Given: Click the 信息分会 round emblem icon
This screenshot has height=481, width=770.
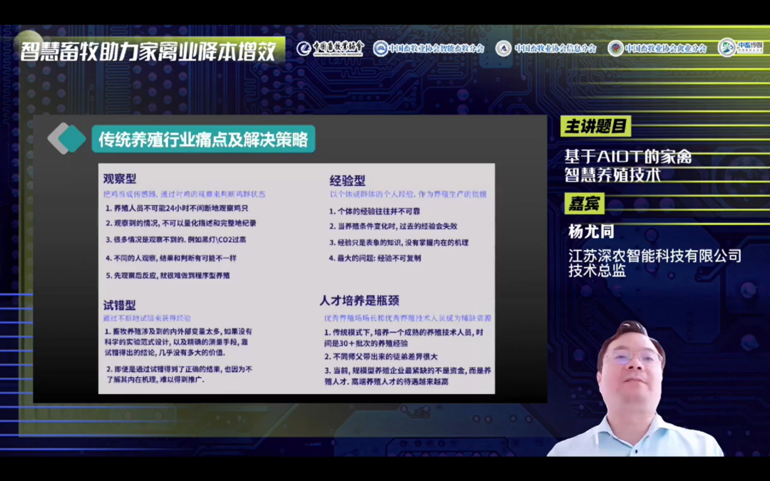Looking at the screenshot, I should pyautogui.click(x=503, y=48).
